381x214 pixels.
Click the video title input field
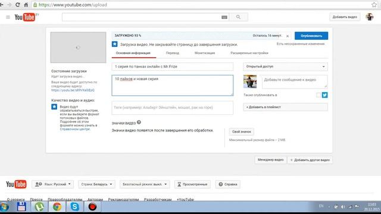click(173, 67)
